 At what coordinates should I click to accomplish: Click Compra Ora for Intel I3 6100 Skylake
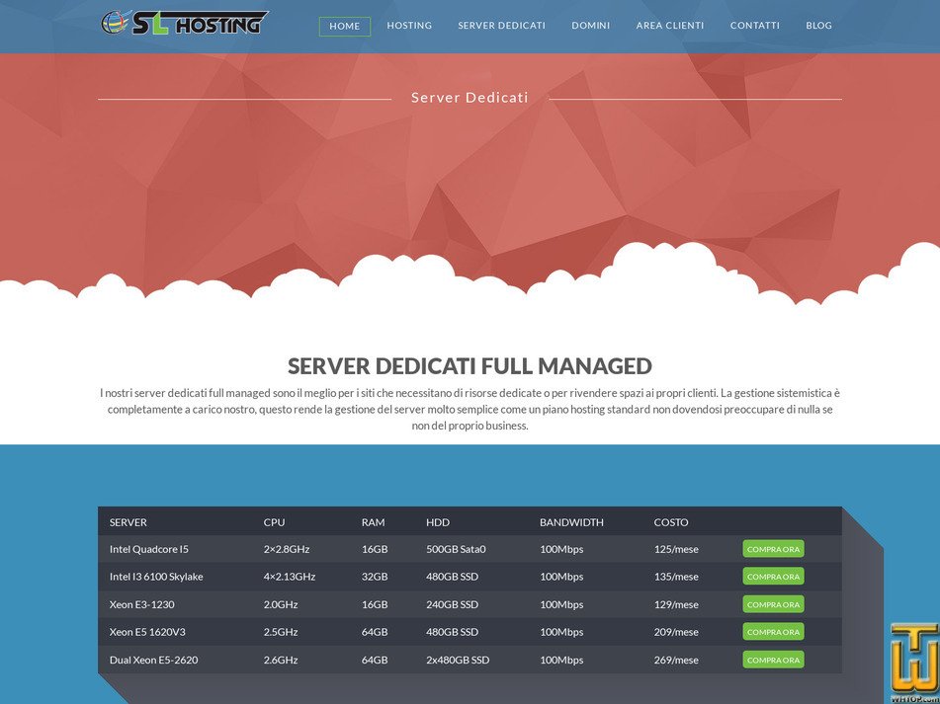[x=773, y=577]
